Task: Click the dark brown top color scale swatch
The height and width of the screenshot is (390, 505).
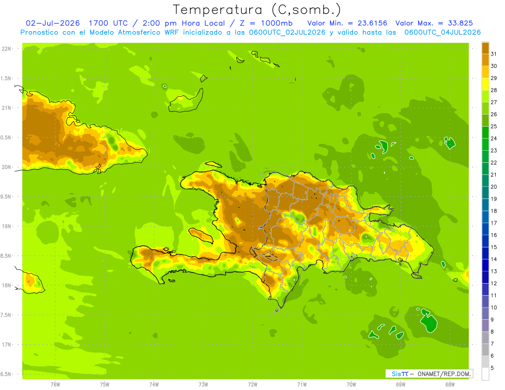Action: [x=485, y=48]
